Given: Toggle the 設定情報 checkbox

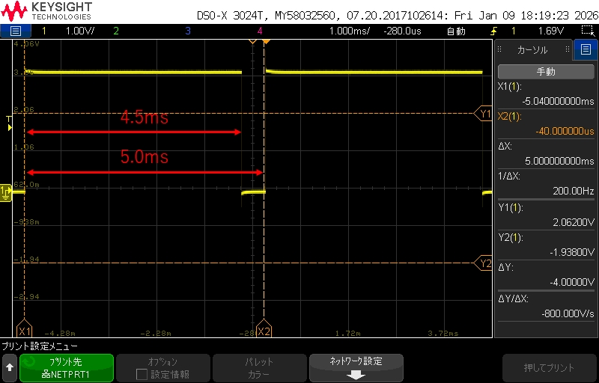Looking at the screenshot, I should (142, 374).
